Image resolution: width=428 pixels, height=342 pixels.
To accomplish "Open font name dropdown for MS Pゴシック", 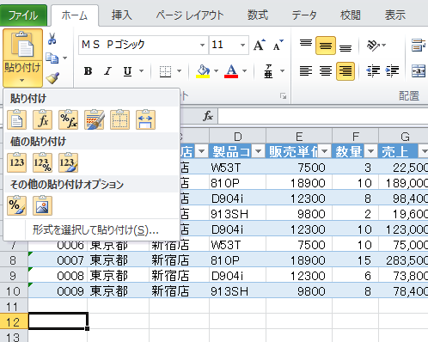I will click(x=202, y=45).
